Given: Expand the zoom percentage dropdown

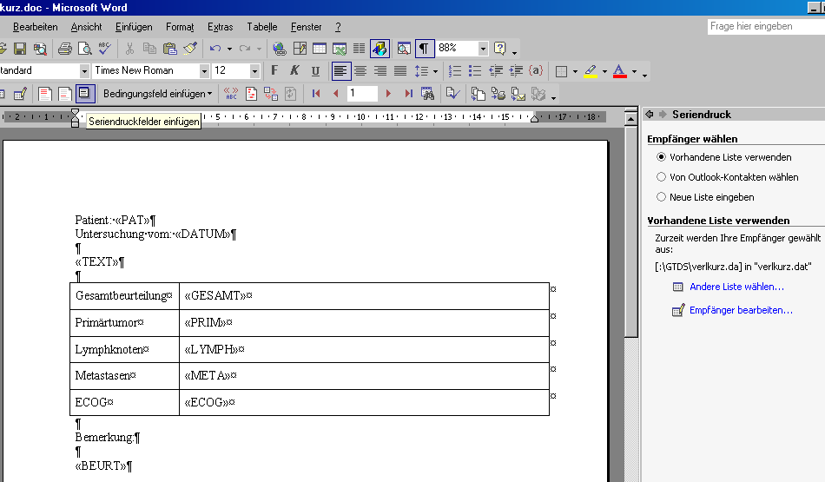Looking at the screenshot, I should [483, 49].
